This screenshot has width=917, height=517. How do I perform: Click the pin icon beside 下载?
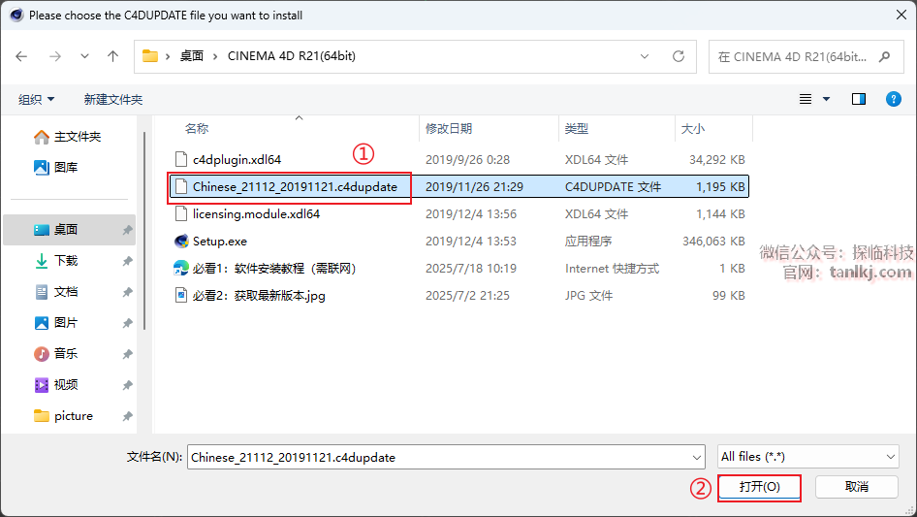pyautogui.click(x=127, y=261)
